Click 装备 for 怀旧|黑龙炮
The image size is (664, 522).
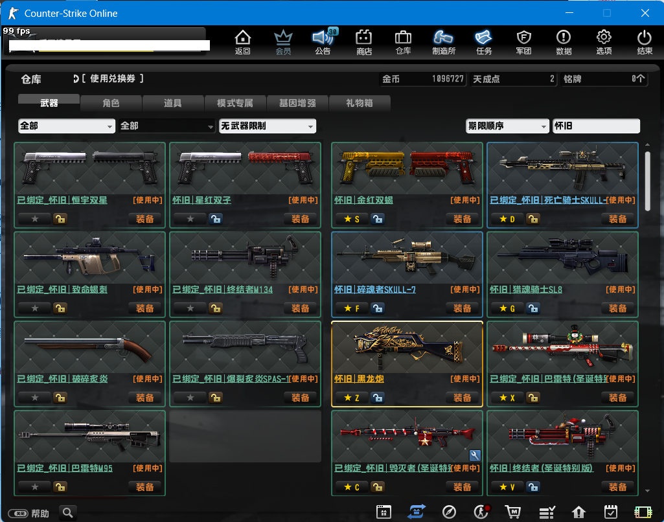pyautogui.click(x=462, y=398)
